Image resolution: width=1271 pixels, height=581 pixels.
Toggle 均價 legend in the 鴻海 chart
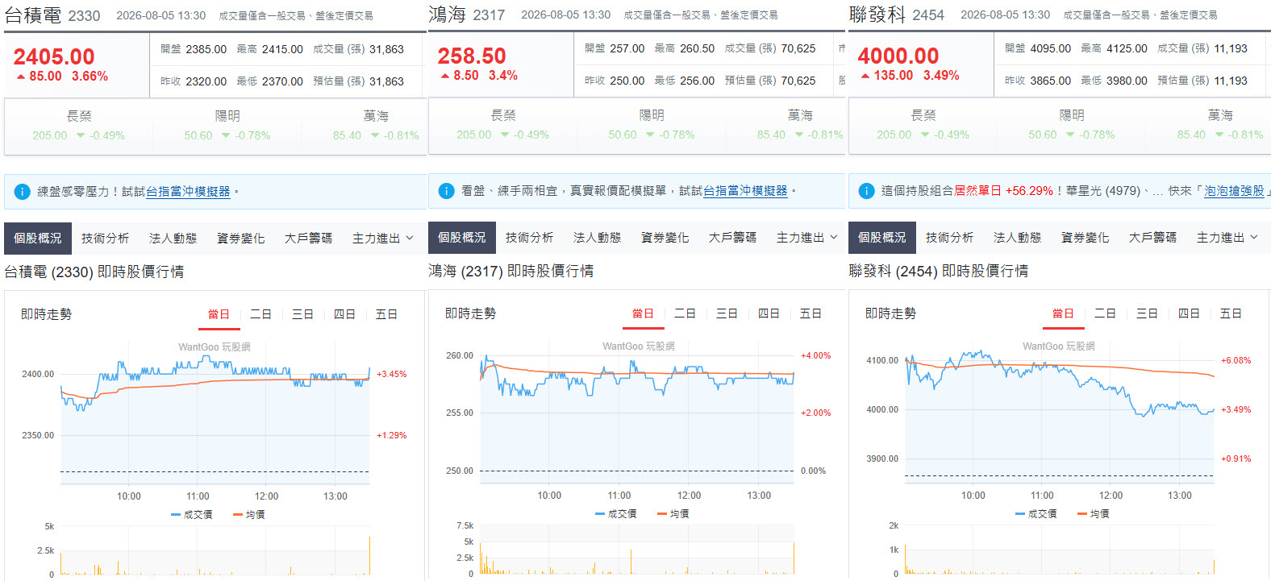coord(673,514)
